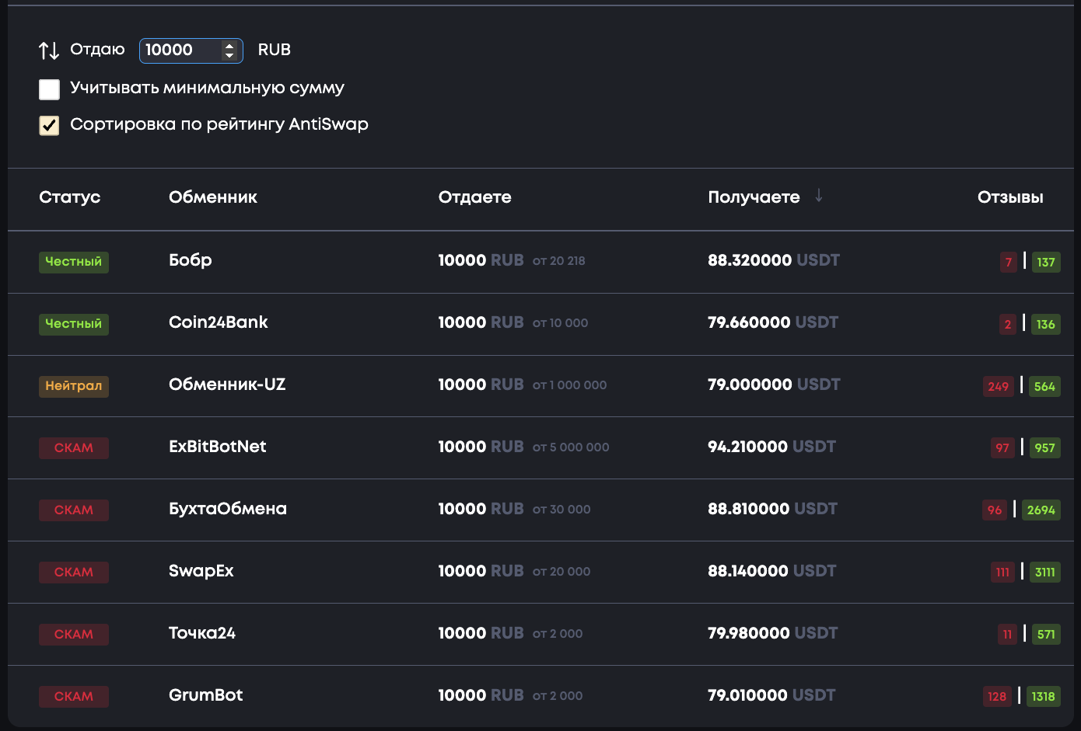Screen dimensions: 1081x731
Task: Click the 88.320000 USDT amount
Action: click(x=774, y=260)
